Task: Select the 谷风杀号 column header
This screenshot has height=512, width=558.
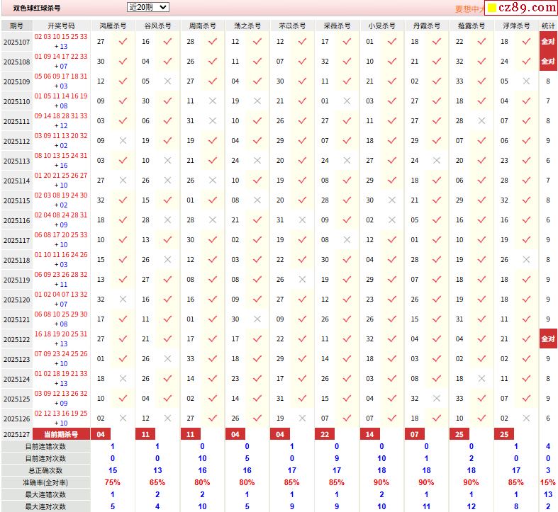Action: pyautogui.click(x=157, y=25)
